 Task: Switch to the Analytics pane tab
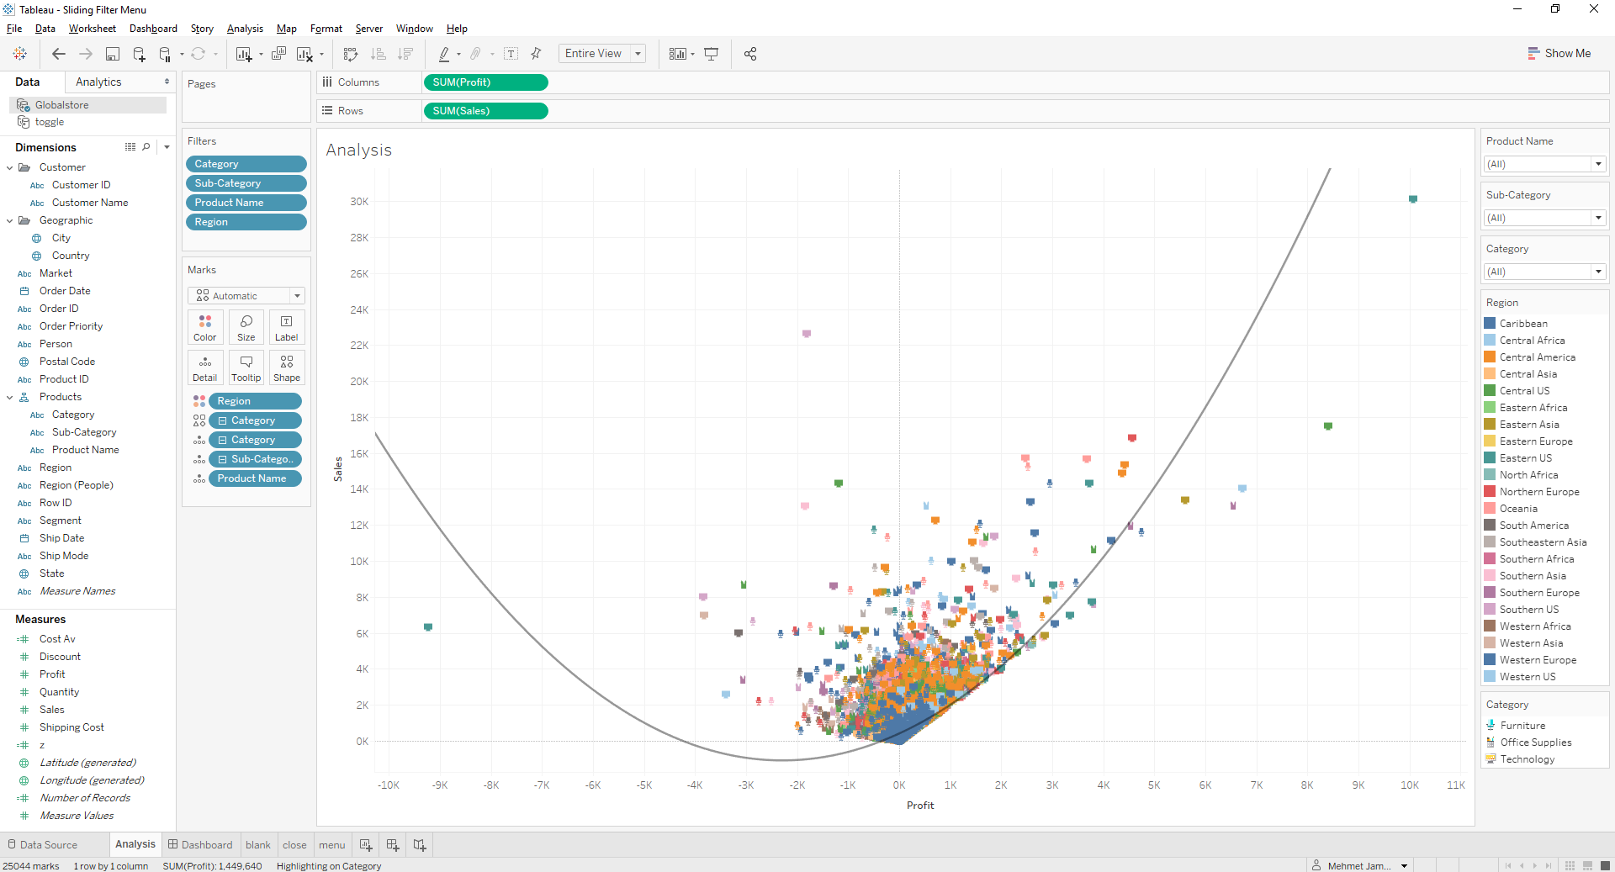click(x=98, y=82)
